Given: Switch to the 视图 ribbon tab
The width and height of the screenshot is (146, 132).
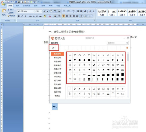Looking at the screenshot, I should (x=58, y=6).
